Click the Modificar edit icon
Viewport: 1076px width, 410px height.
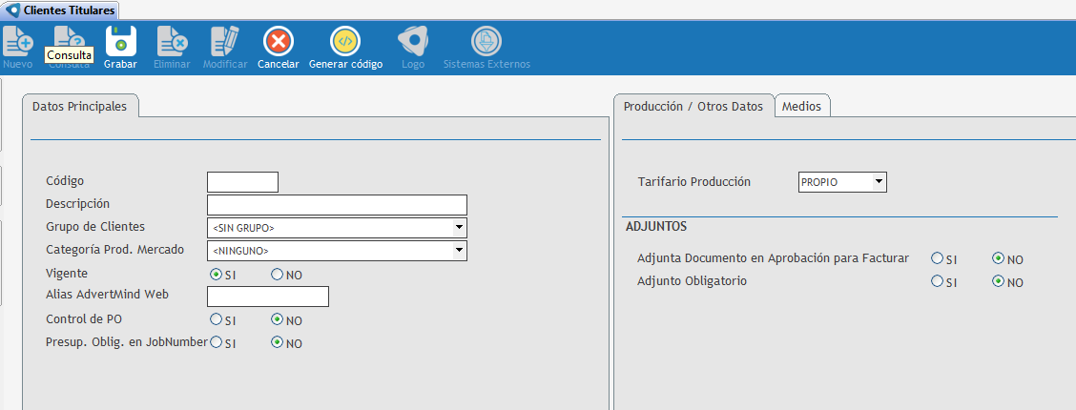tap(225, 42)
